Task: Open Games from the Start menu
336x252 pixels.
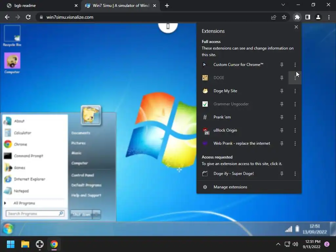Action: pyautogui.click(x=35, y=168)
